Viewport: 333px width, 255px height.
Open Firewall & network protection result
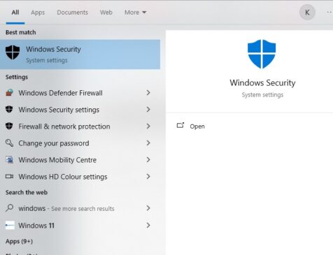coord(80,126)
